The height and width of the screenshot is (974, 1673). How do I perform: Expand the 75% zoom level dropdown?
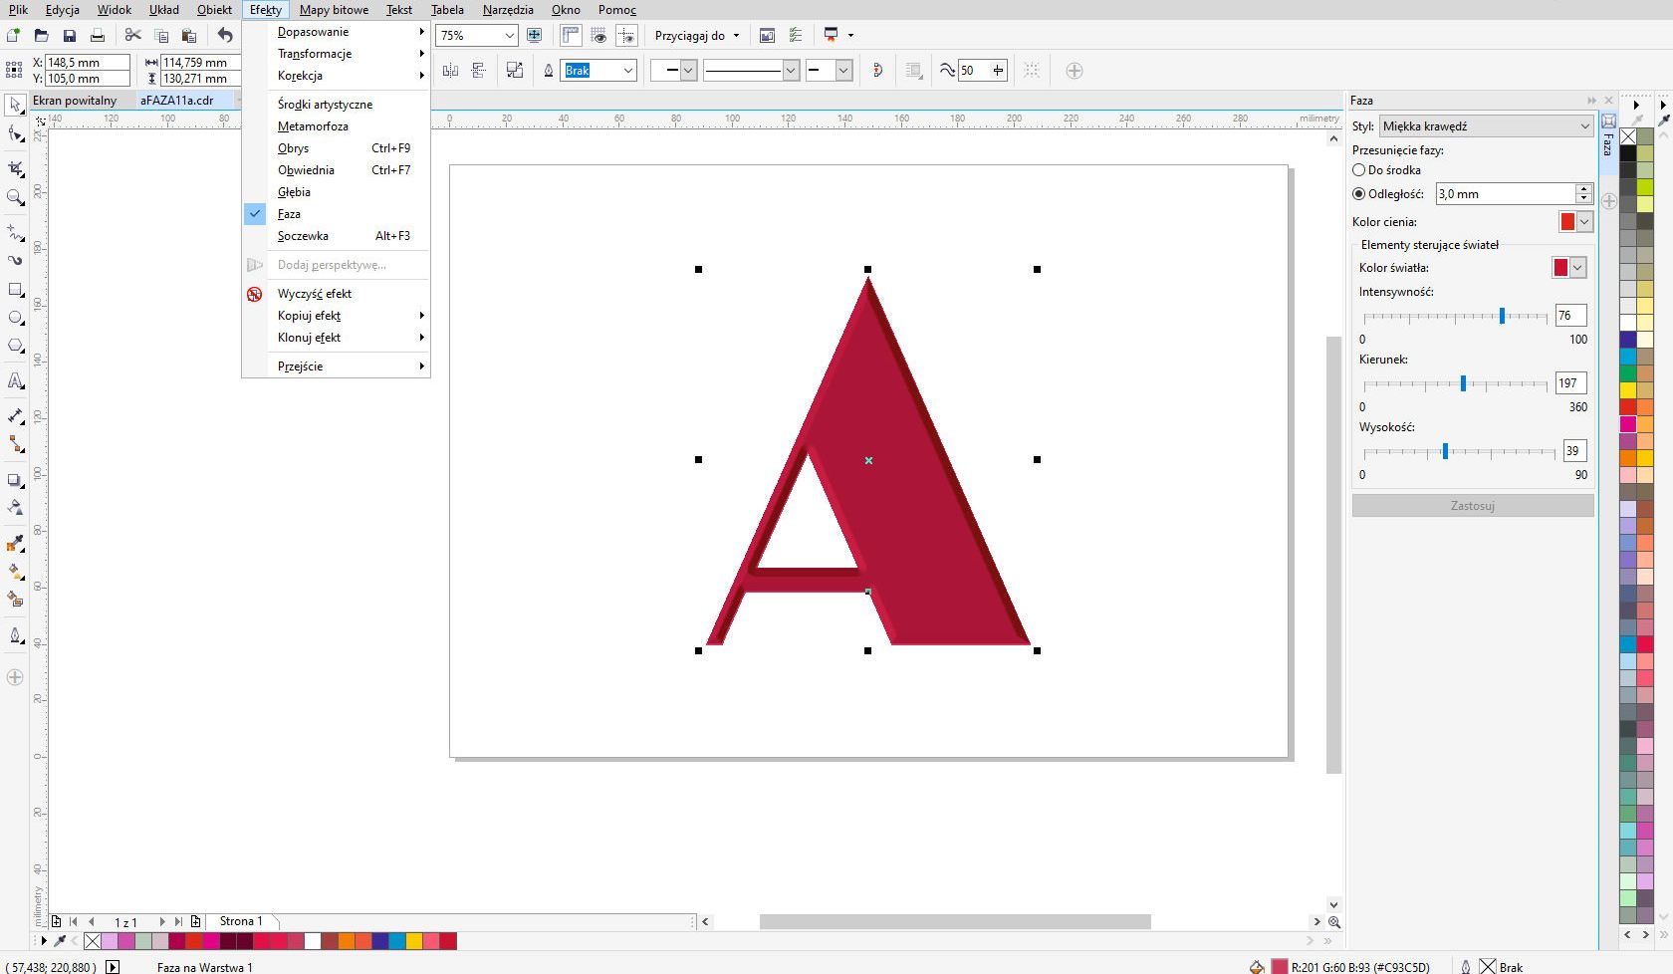pyautogui.click(x=510, y=36)
